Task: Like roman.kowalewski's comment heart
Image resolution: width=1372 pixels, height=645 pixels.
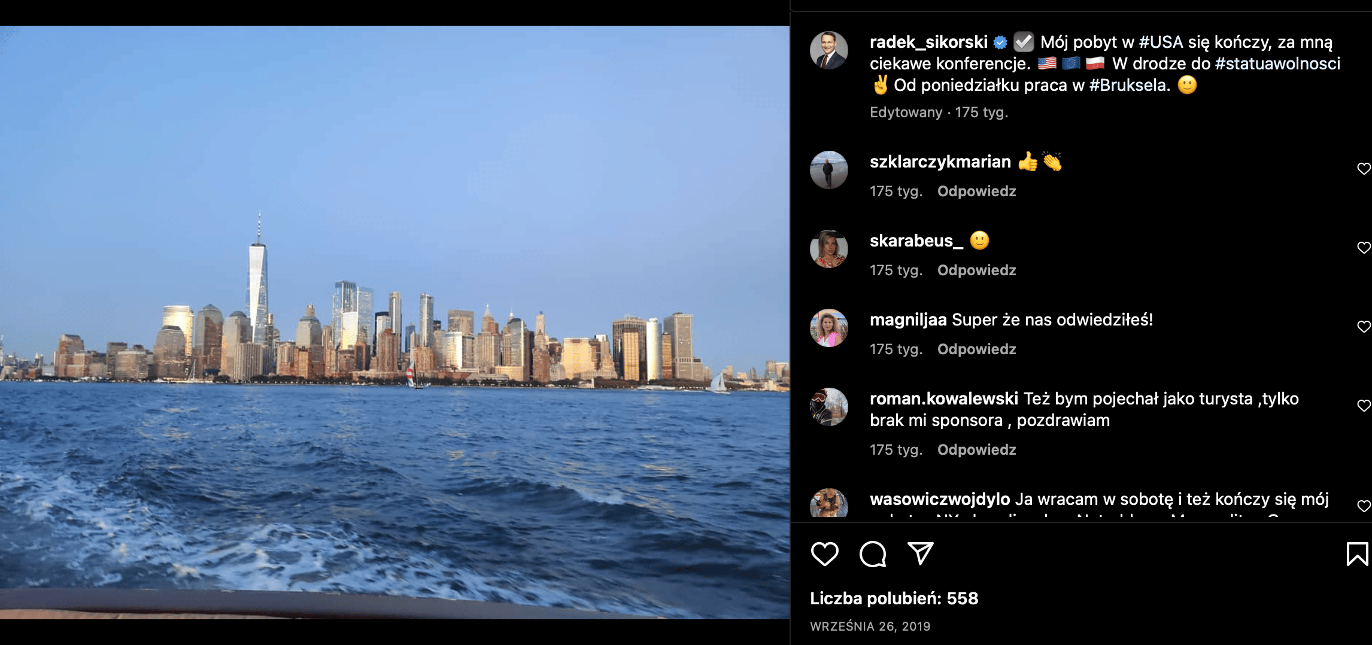Action: (x=1364, y=406)
